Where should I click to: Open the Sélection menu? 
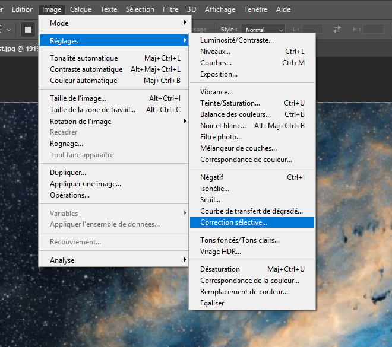tap(140, 9)
